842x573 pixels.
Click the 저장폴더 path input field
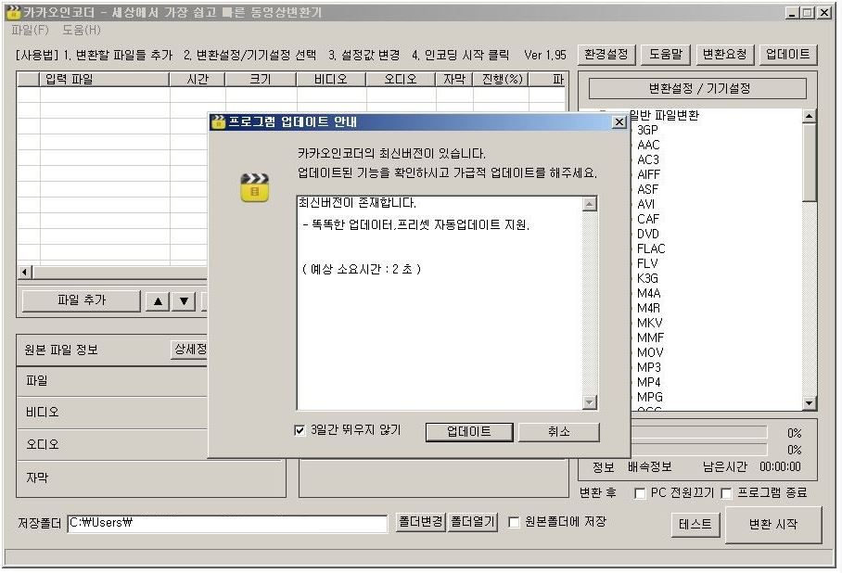coord(227,523)
